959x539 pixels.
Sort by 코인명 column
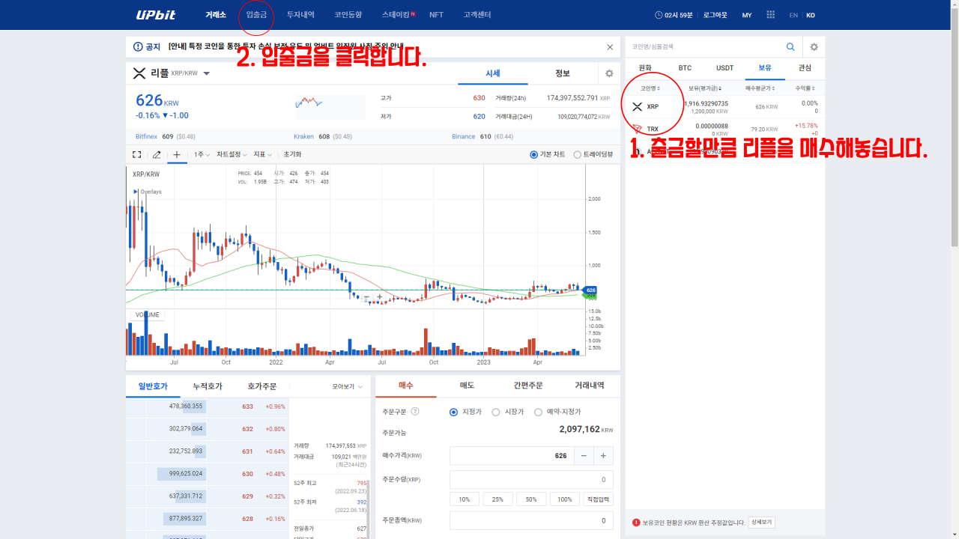tap(650, 88)
